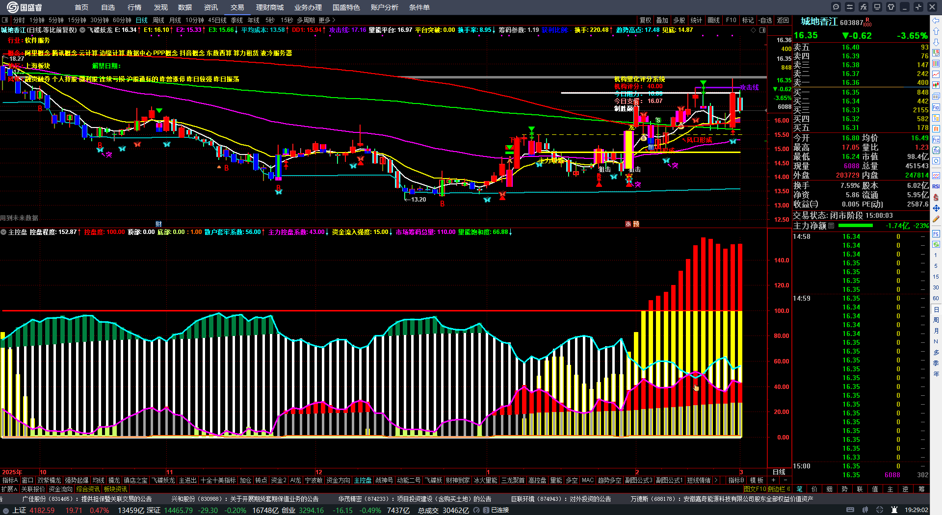This screenshot has width=942, height=515.
Task: Expand the 更多 periods dropdown
Action: pyautogui.click(x=327, y=20)
